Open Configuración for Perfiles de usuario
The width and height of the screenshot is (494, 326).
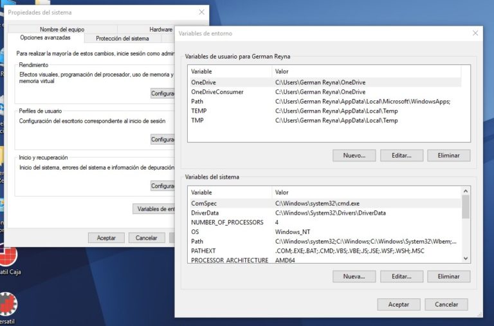coord(163,139)
